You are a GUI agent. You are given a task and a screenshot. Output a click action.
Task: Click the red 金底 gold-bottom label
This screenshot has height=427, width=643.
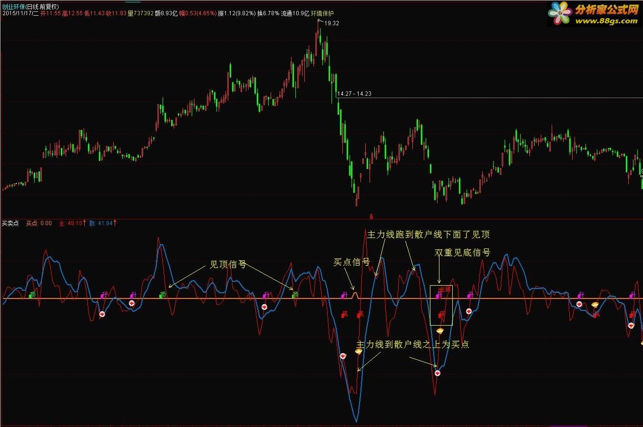(x=444, y=289)
